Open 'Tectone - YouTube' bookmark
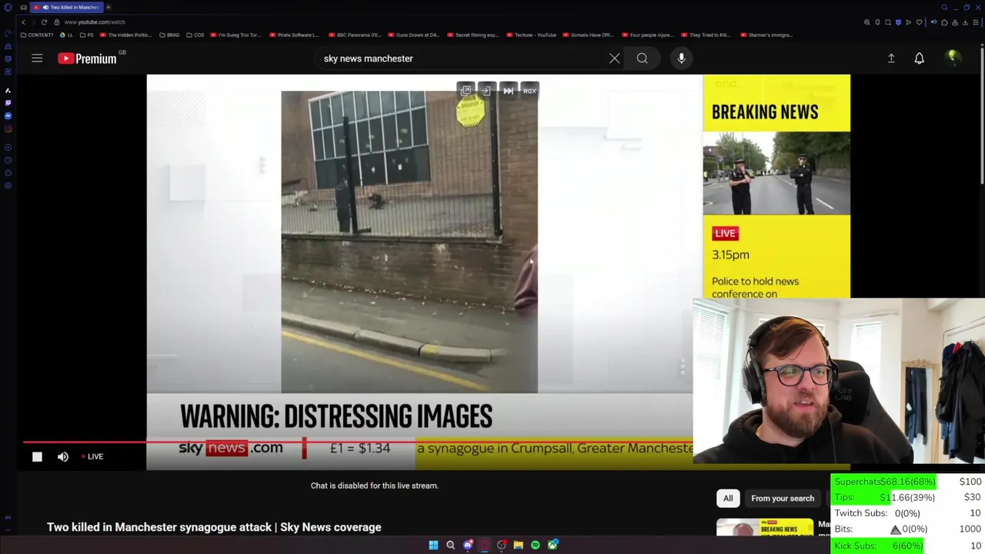This screenshot has width=985, height=554. coord(531,35)
